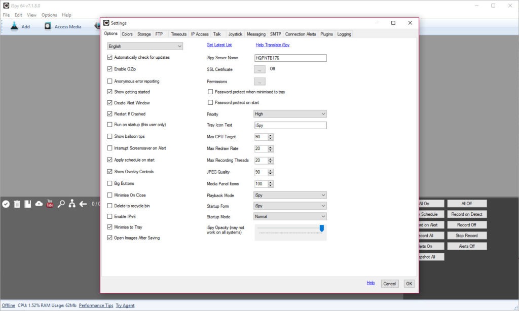Screen dimensions: 519x311
Task: Toggle Show getting started checkbox
Action: pyautogui.click(x=109, y=92)
